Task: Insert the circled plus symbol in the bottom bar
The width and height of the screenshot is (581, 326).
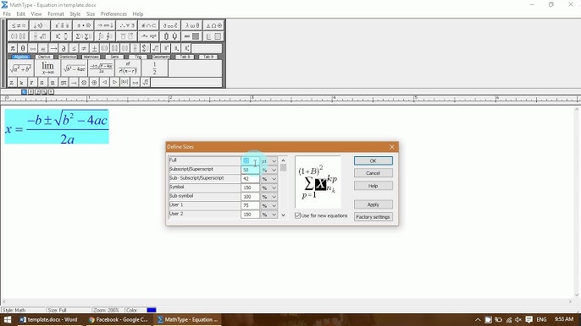Action: [x=94, y=83]
